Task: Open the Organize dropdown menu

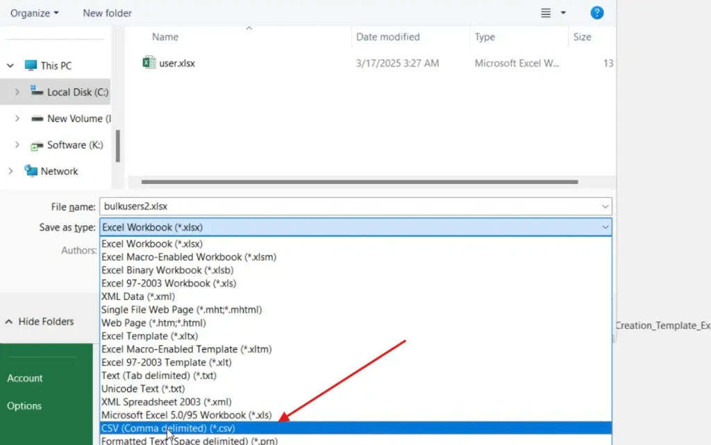Action: (x=35, y=13)
